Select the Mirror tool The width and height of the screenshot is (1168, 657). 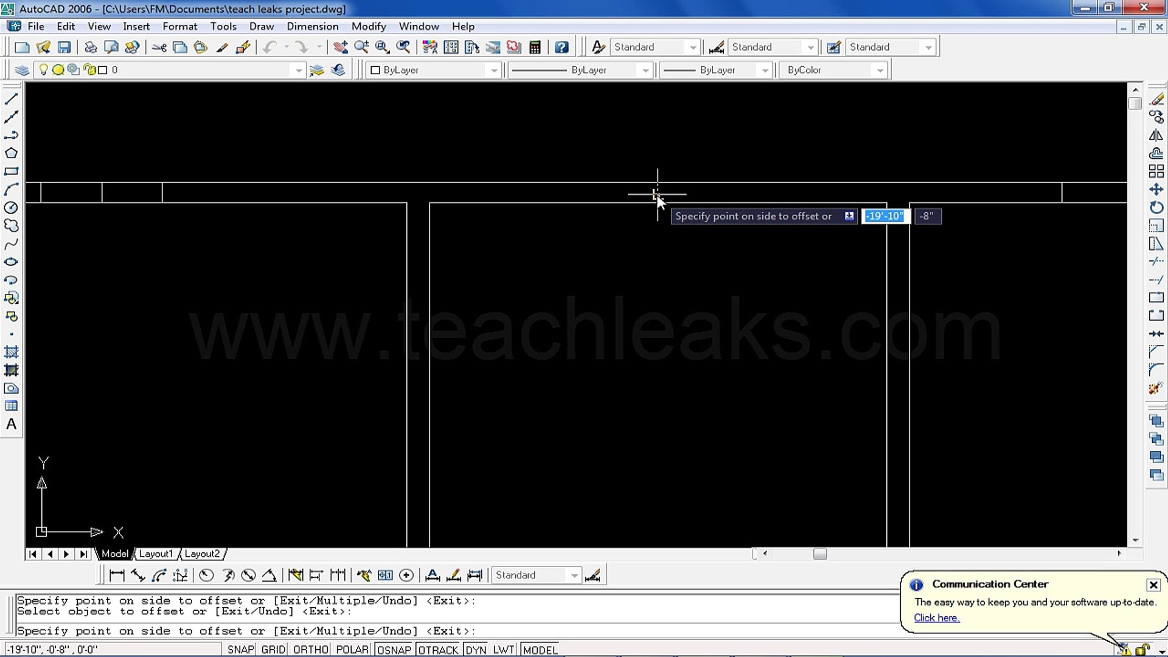pyautogui.click(x=1155, y=135)
